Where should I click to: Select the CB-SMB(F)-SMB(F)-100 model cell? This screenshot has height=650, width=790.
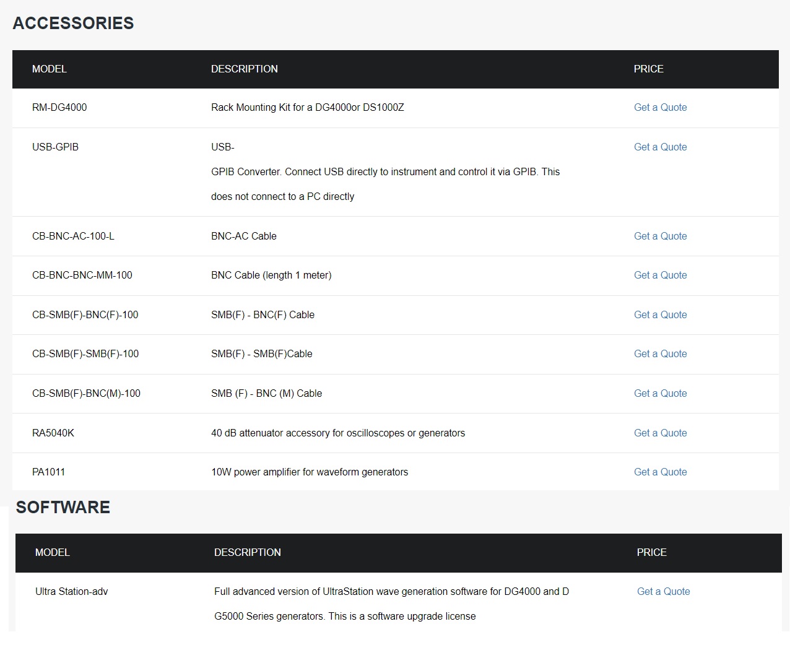[85, 353]
